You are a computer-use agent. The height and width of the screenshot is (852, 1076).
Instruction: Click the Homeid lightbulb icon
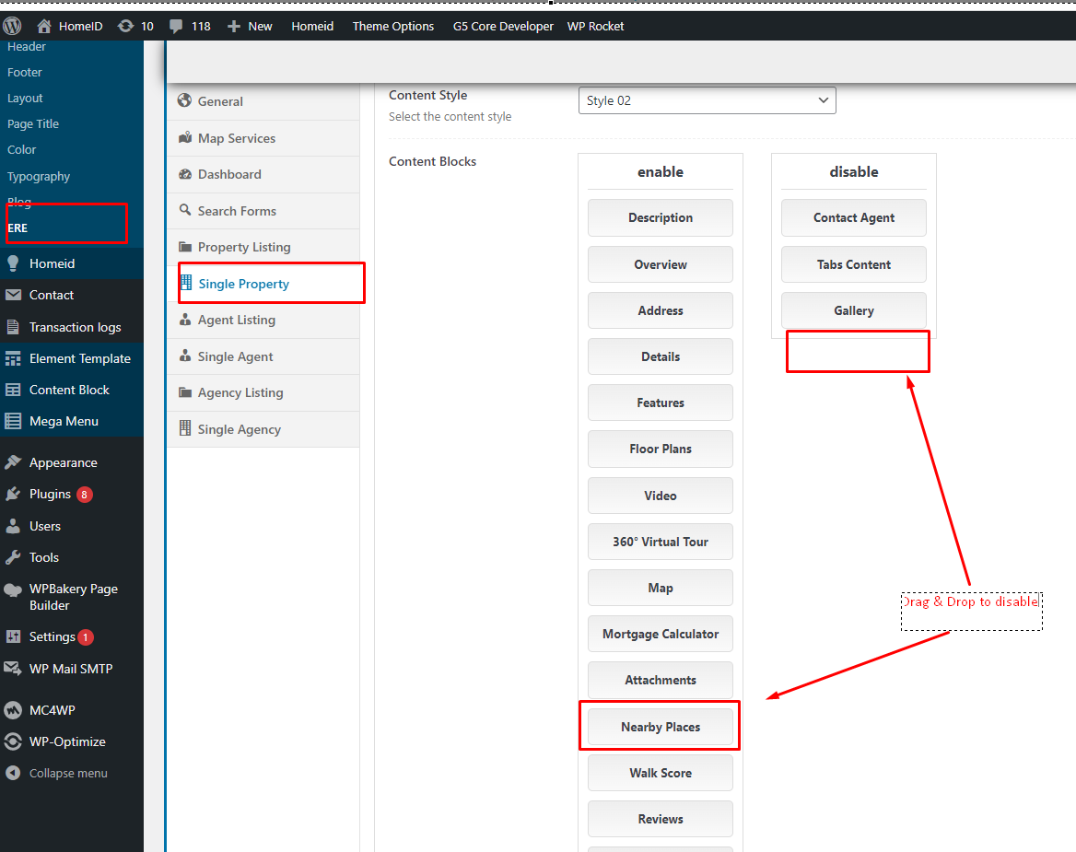pos(13,263)
